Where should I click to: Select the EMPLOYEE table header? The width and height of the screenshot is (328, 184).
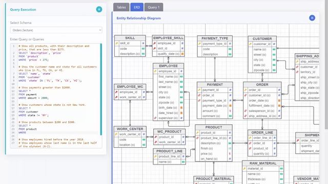click(x=168, y=66)
